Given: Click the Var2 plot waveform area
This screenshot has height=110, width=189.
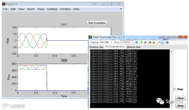Looking at the screenshot, I should [x=53, y=77].
